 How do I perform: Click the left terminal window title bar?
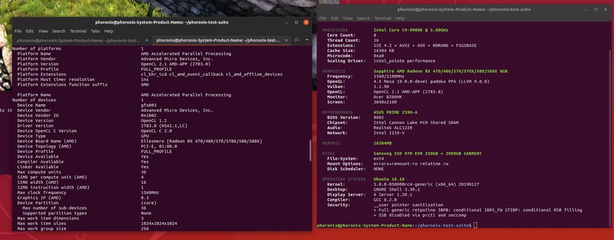point(162,22)
